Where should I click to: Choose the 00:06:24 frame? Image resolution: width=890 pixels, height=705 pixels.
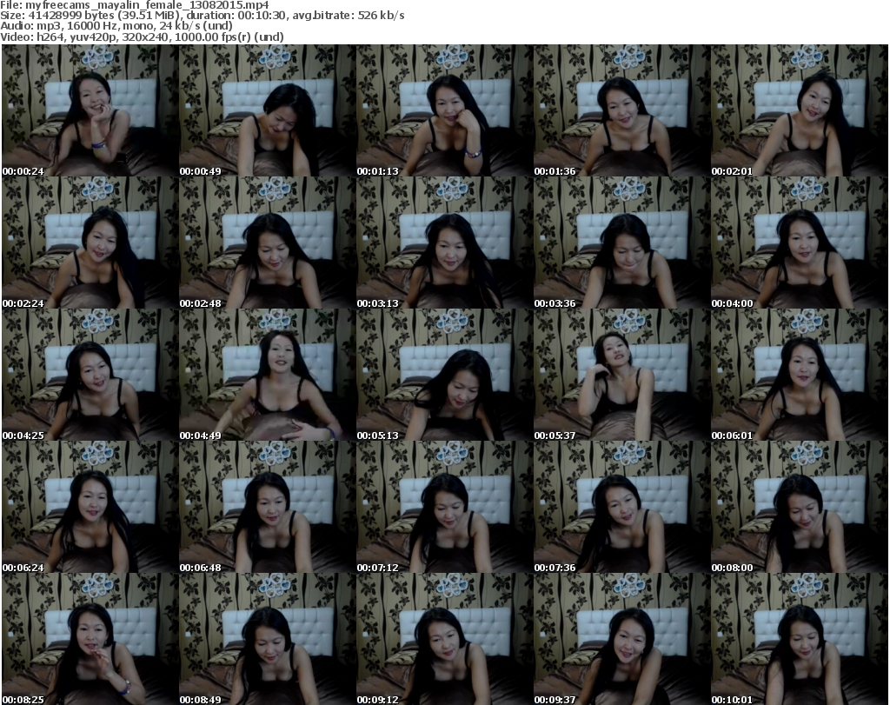point(90,507)
